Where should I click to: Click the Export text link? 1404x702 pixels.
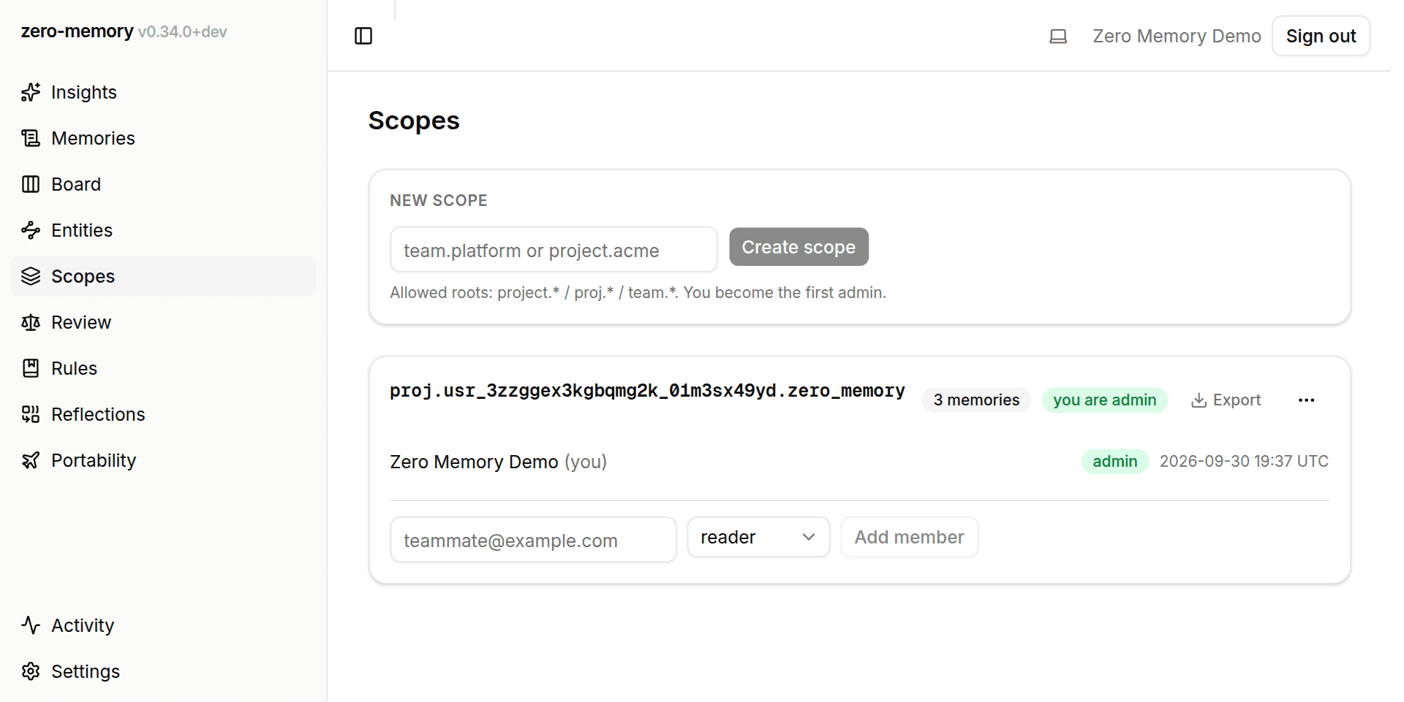[x=1237, y=400]
